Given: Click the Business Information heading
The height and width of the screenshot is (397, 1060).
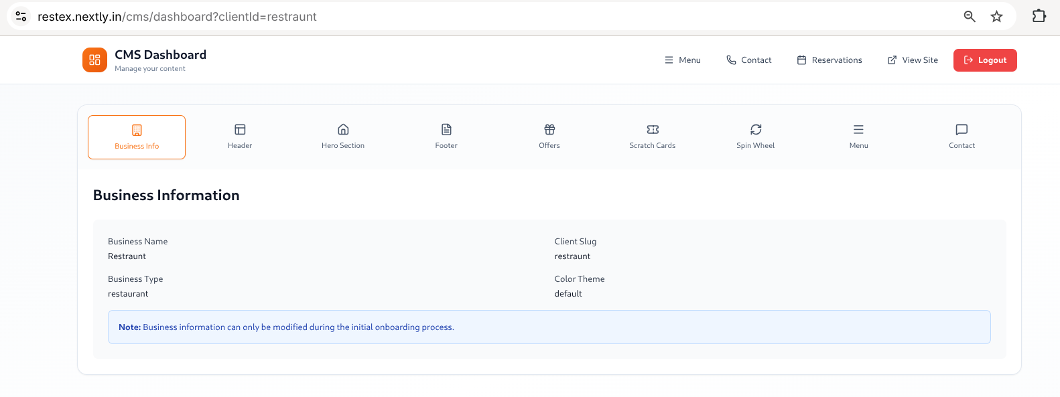Looking at the screenshot, I should [x=166, y=195].
